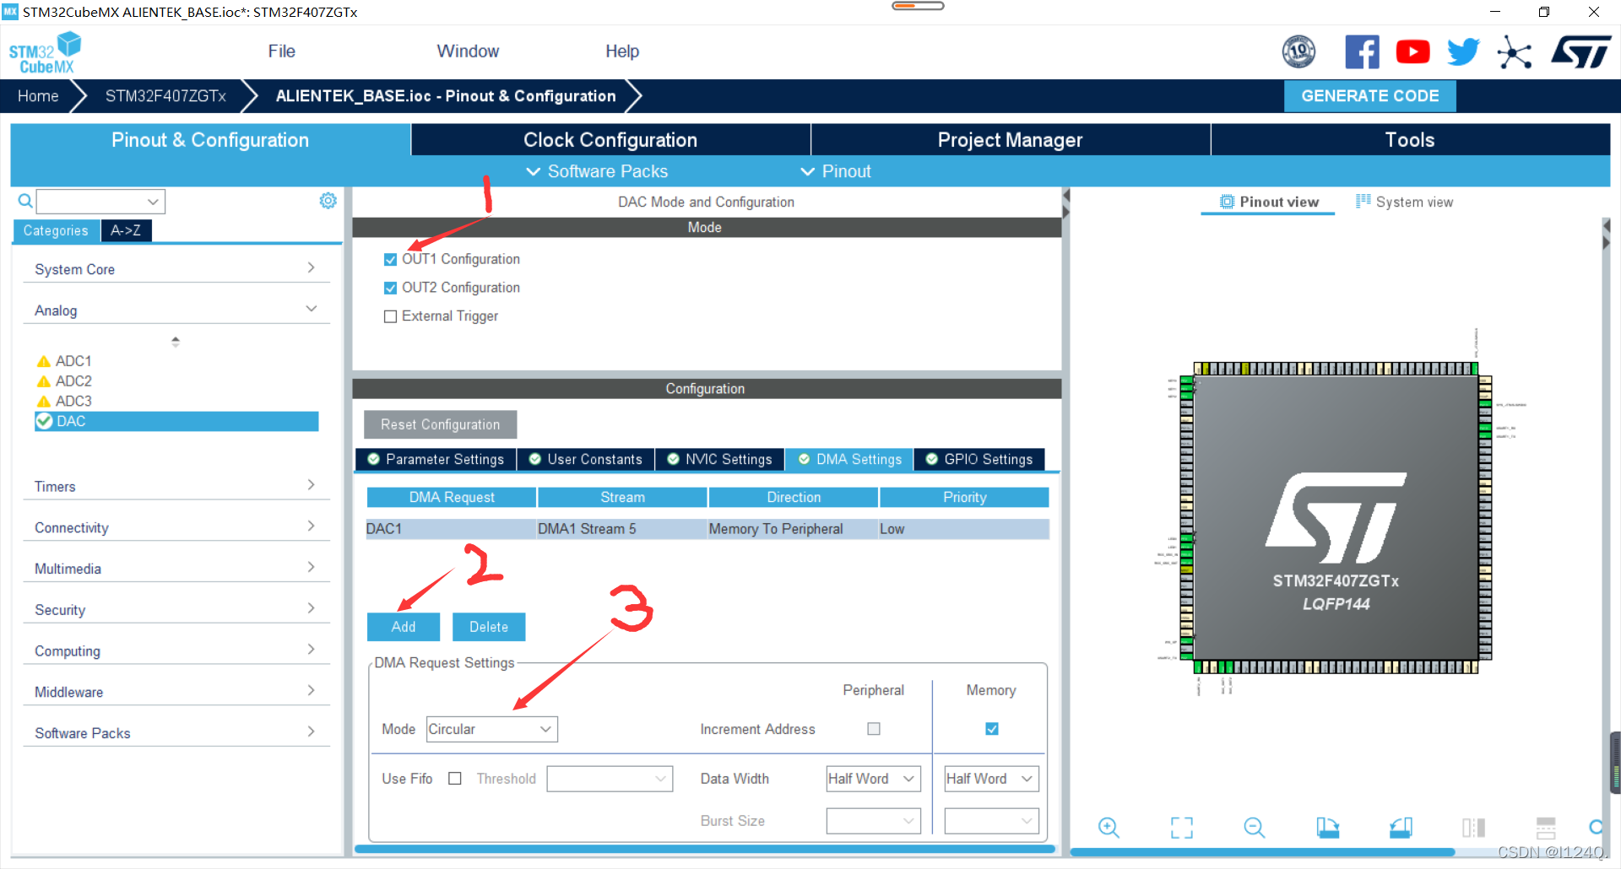Rotate the chip counter-clockwise
The image size is (1621, 869).
[1401, 828]
